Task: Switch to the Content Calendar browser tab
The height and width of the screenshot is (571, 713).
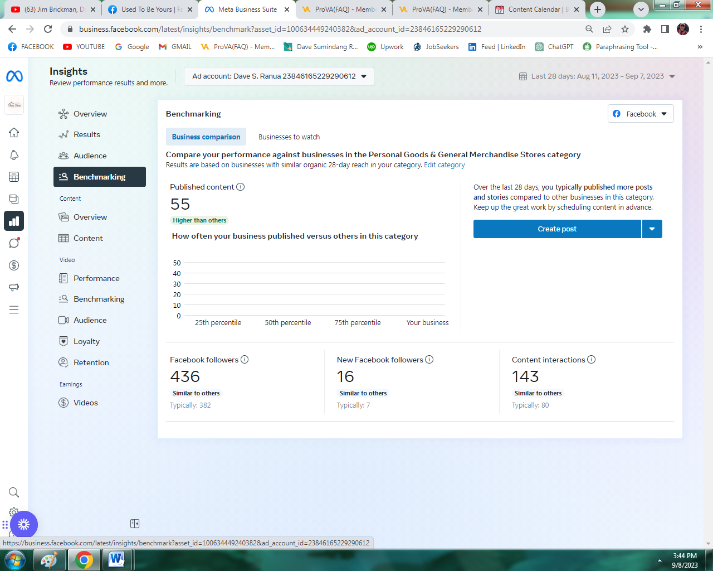Action: coord(537,9)
